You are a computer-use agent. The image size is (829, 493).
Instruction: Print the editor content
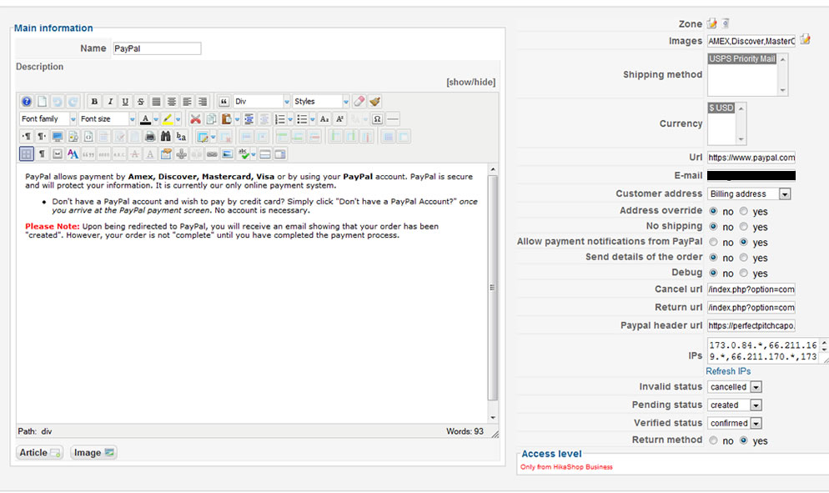pyautogui.click(x=150, y=137)
